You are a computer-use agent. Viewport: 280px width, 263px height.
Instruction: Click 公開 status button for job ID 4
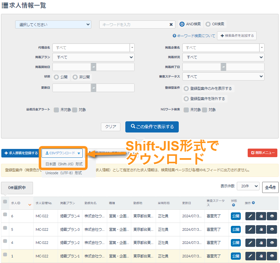point(236,243)
